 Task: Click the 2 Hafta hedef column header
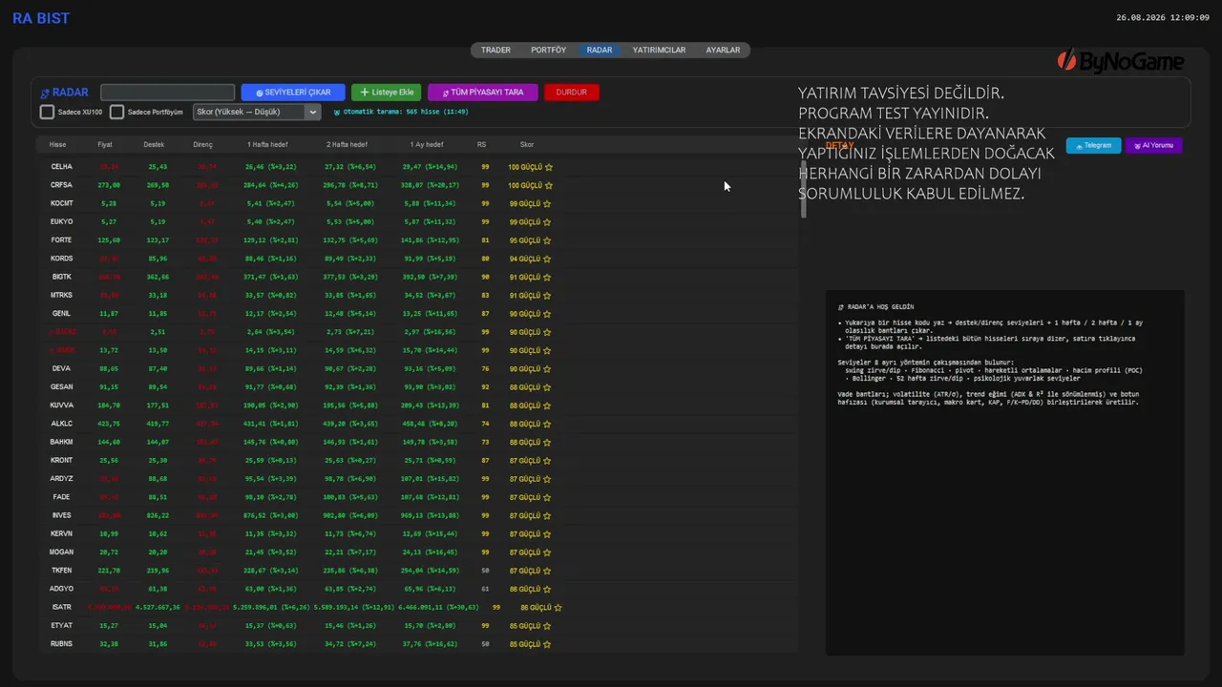(x=347, y=145)
